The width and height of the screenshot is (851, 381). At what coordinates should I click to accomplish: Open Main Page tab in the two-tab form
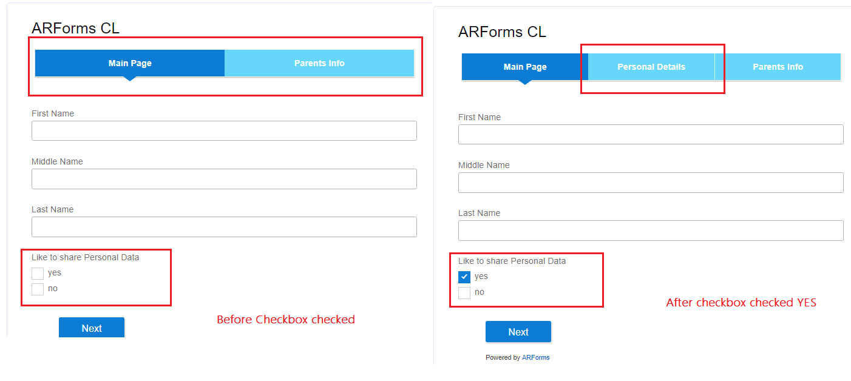click(x=130, y=63)
